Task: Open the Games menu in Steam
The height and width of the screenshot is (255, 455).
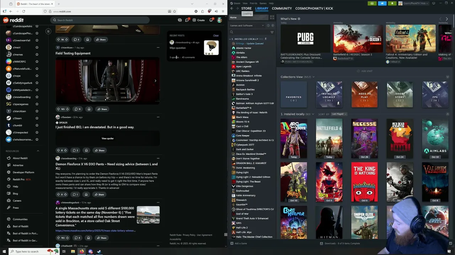Action: pyautogui.click(x=263, y=3)
